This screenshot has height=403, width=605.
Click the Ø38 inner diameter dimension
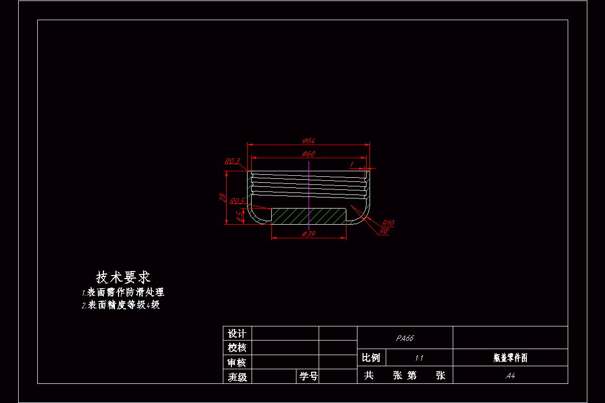pos(309,233)
